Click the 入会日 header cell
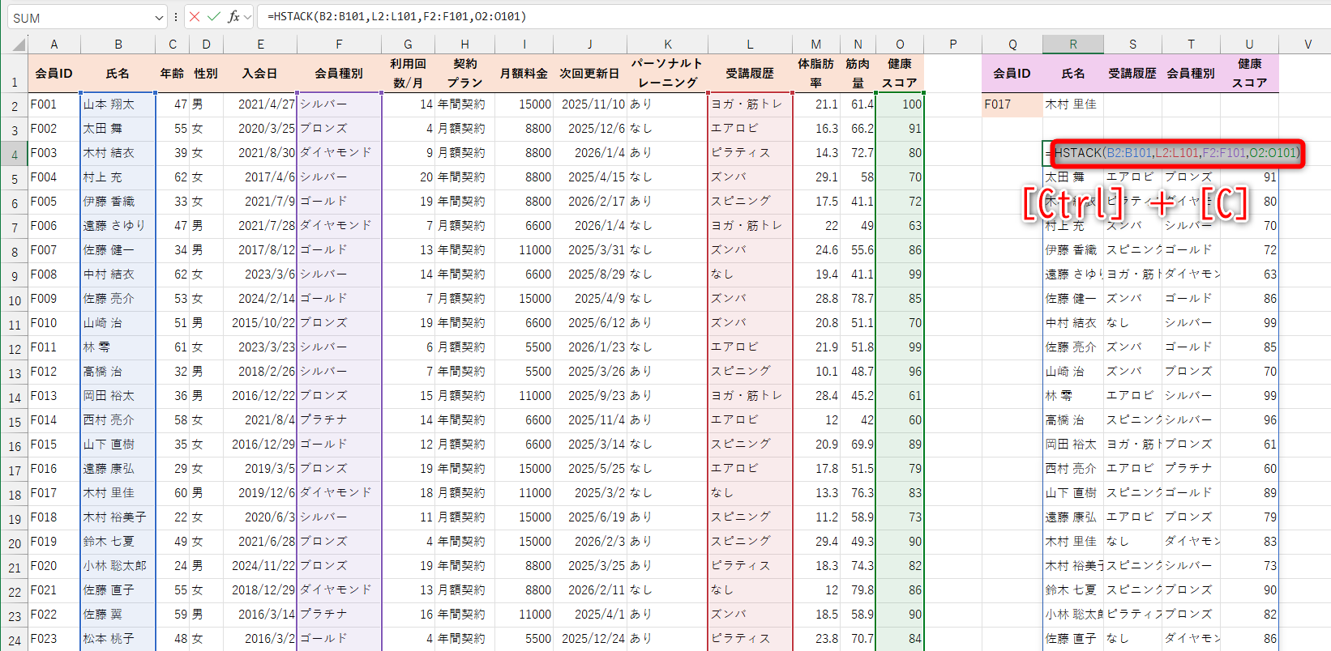 pyautogui.click(x=260, y=73)
